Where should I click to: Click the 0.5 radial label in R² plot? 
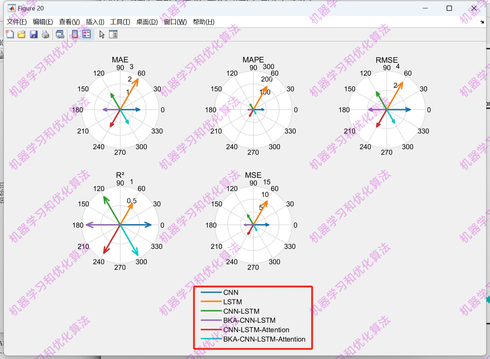[132, 201]
